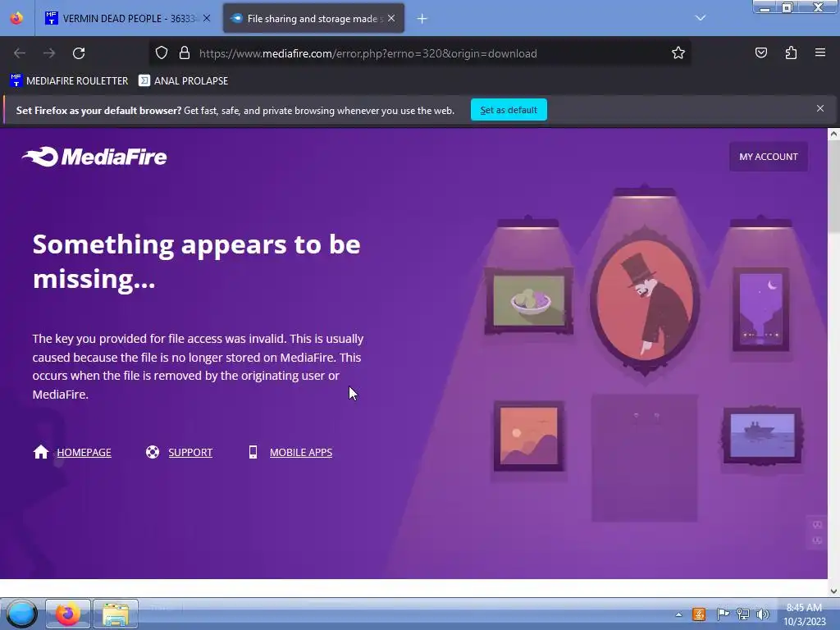
Task: Click the top-hat gentleman portrait painting
Action: (645, 300)
